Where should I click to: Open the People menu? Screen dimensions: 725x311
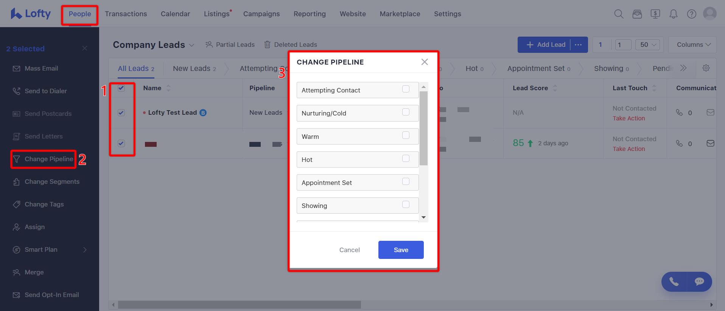click(x=80, y=14)
